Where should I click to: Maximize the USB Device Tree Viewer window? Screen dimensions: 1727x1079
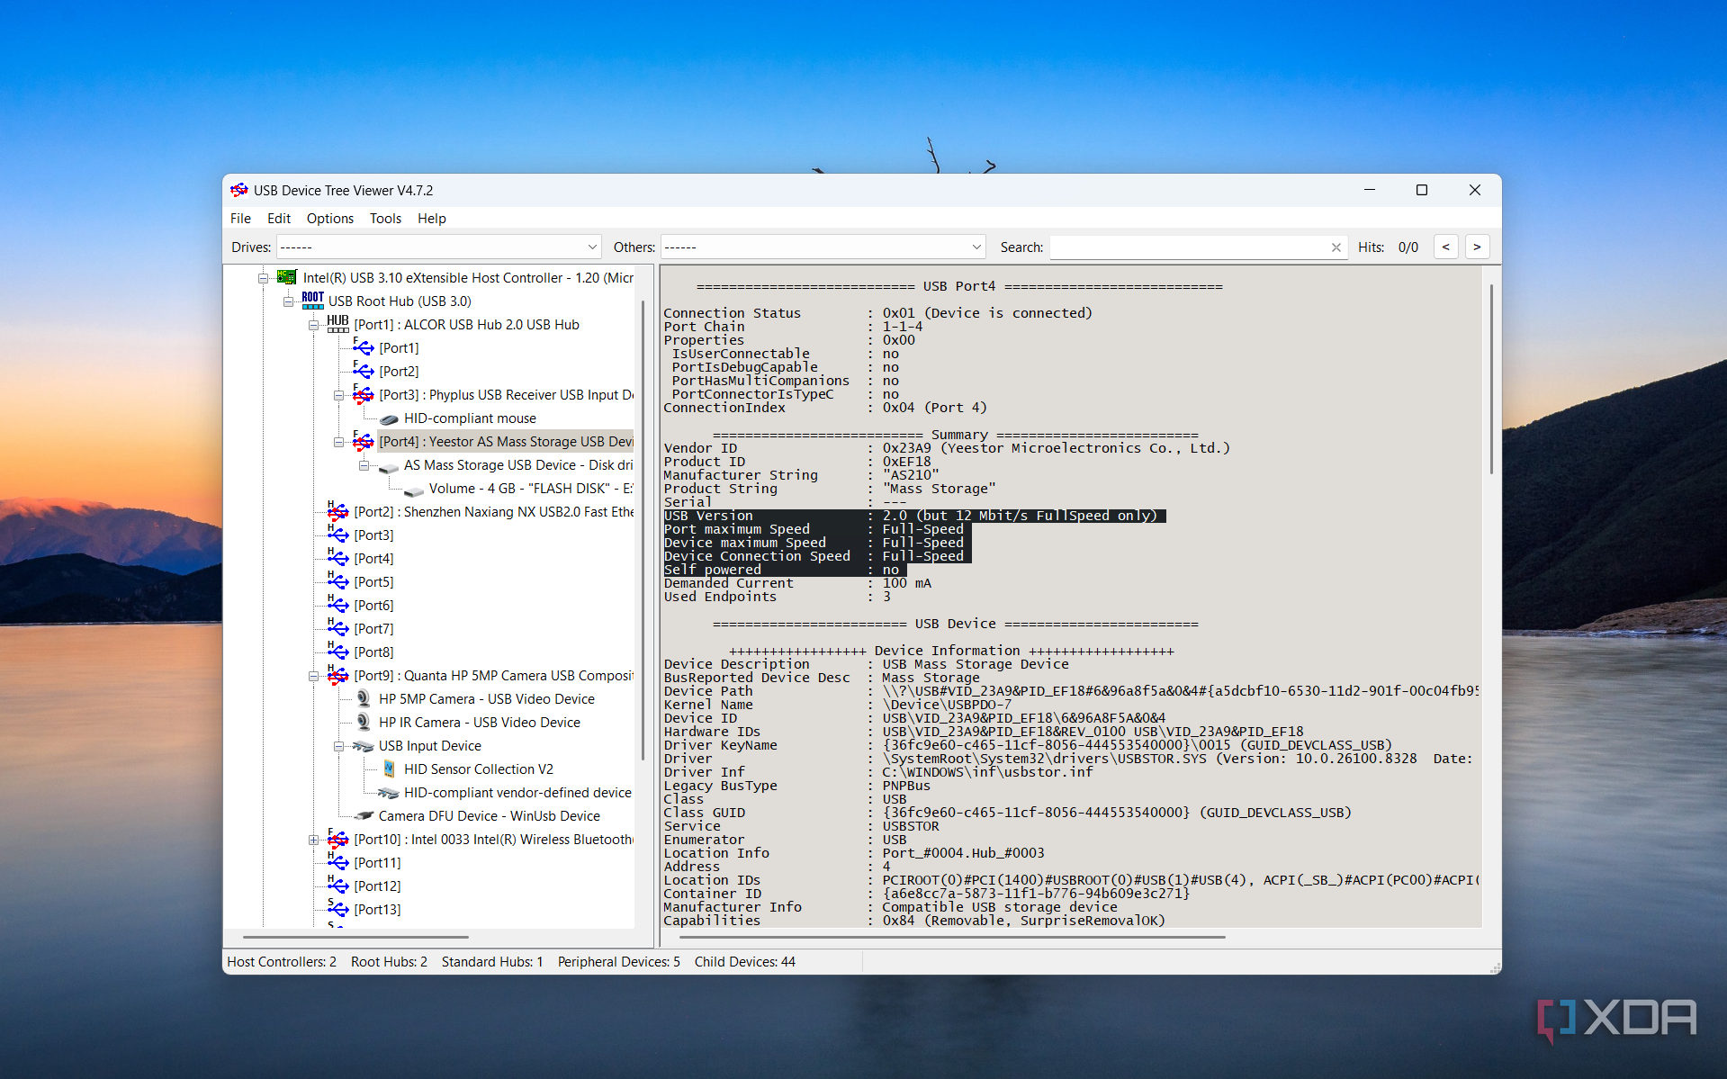(x=1422, y=190)
